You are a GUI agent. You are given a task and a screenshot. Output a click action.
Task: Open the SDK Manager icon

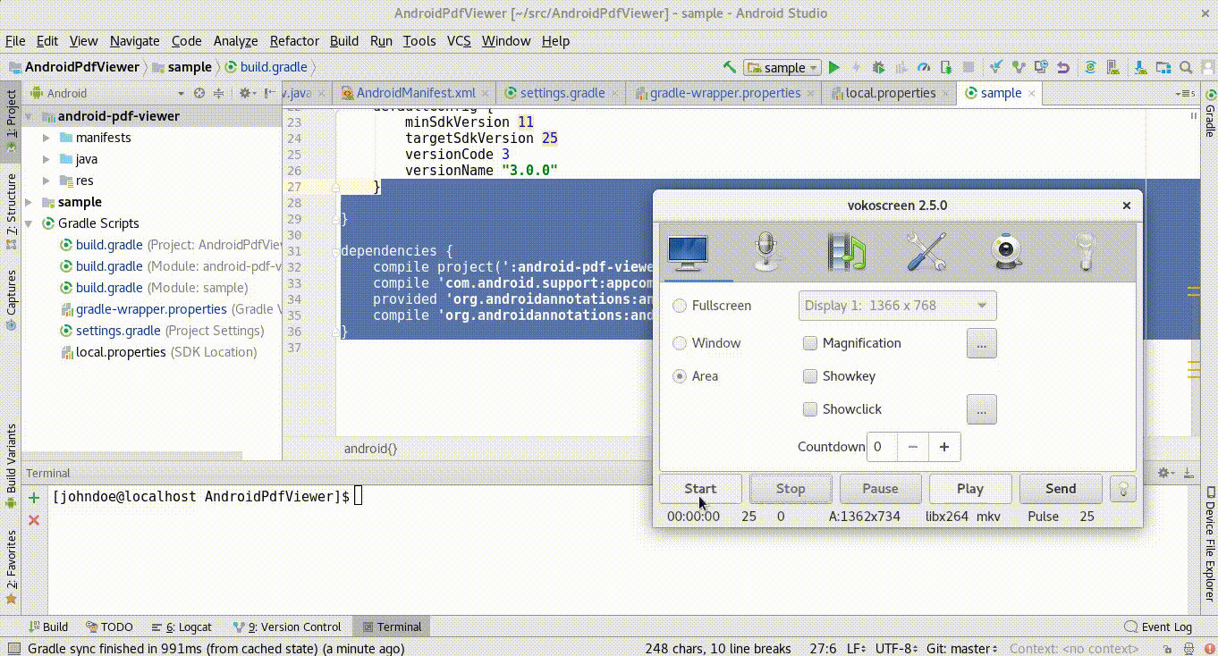coord(1141,67)
